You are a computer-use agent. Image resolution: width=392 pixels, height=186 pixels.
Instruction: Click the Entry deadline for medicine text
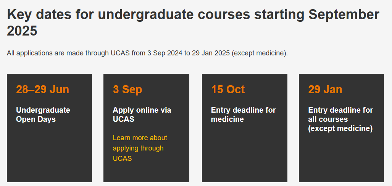click(243, 115)
